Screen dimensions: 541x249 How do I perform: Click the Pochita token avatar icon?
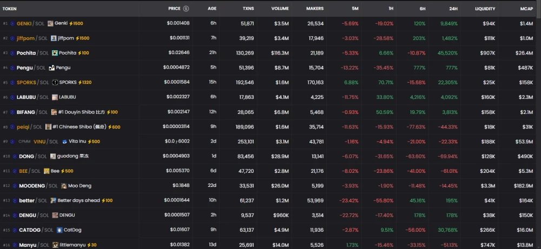click(55, 53)
